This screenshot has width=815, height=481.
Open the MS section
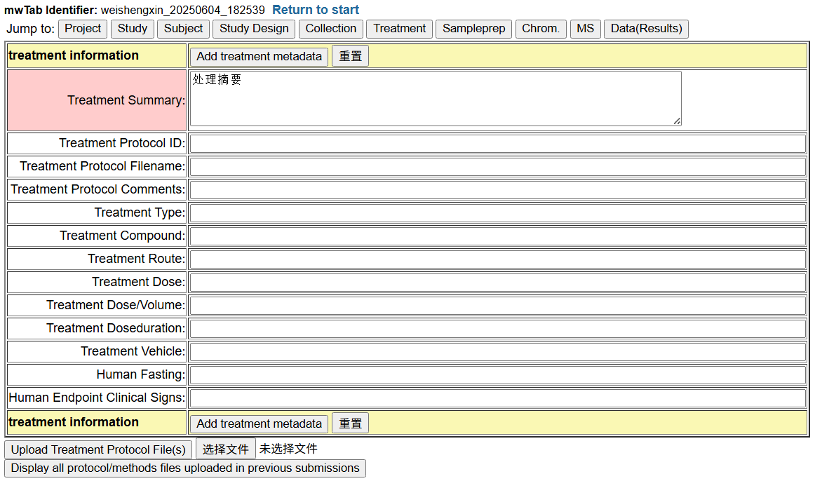(585, 29)
